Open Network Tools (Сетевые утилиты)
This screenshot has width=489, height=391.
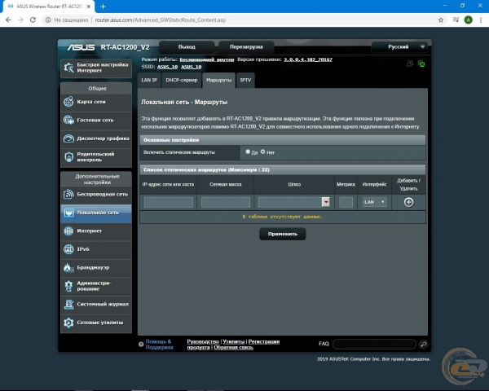(x=96, y=323)
